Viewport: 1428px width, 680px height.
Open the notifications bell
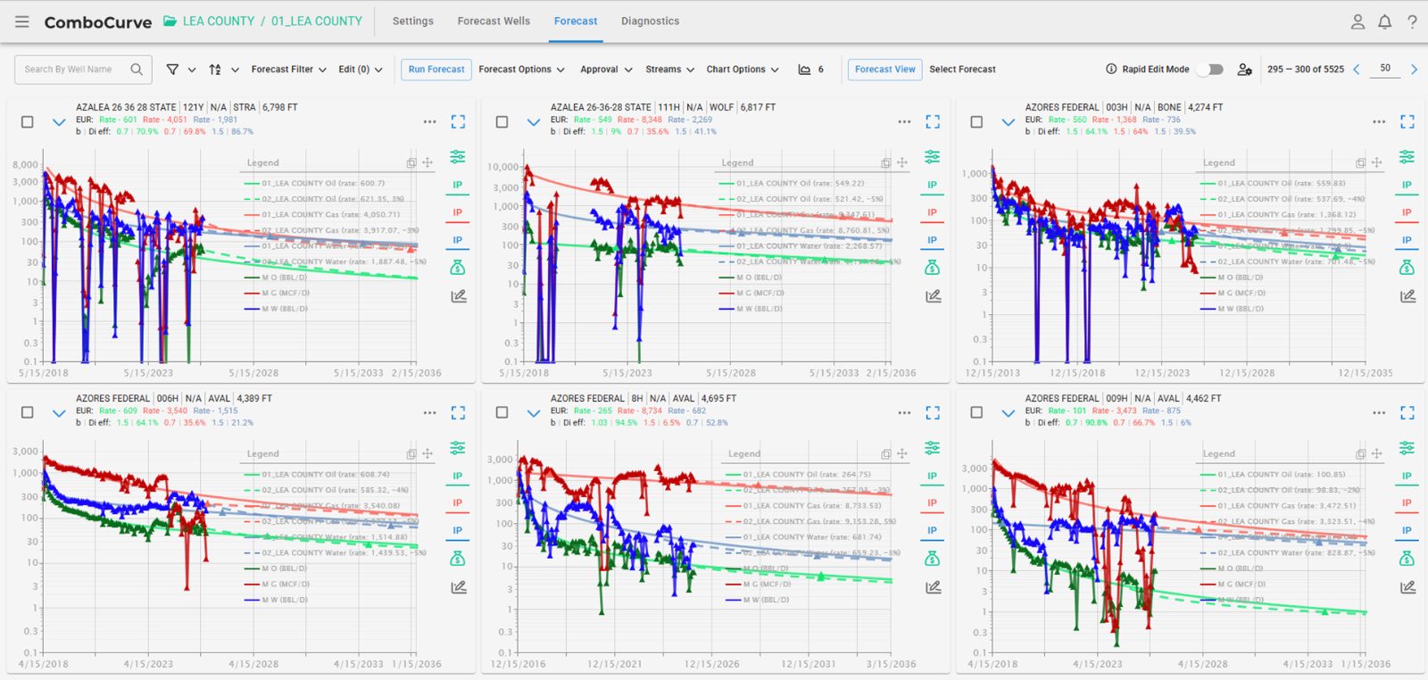pyautogui.click(x=1384, y=21)
